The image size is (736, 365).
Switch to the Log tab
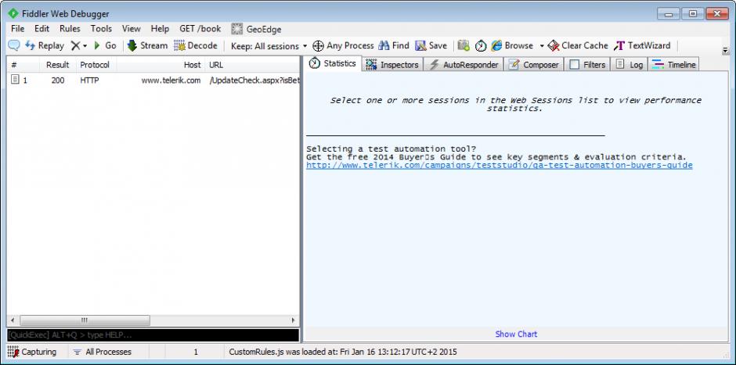(x=629, y=65)
